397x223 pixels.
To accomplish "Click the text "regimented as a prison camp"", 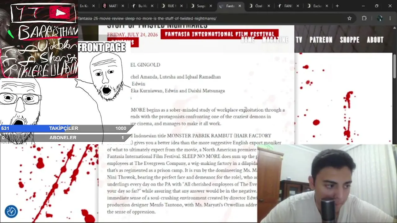I will click(x=153, y=170).
